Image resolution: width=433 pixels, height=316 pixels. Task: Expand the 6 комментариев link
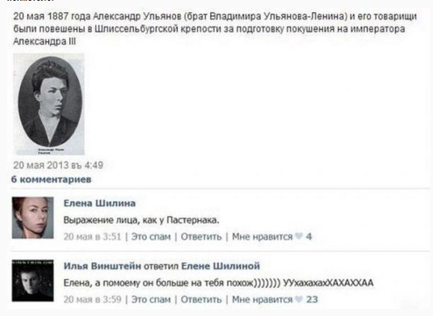click(51, 180)
